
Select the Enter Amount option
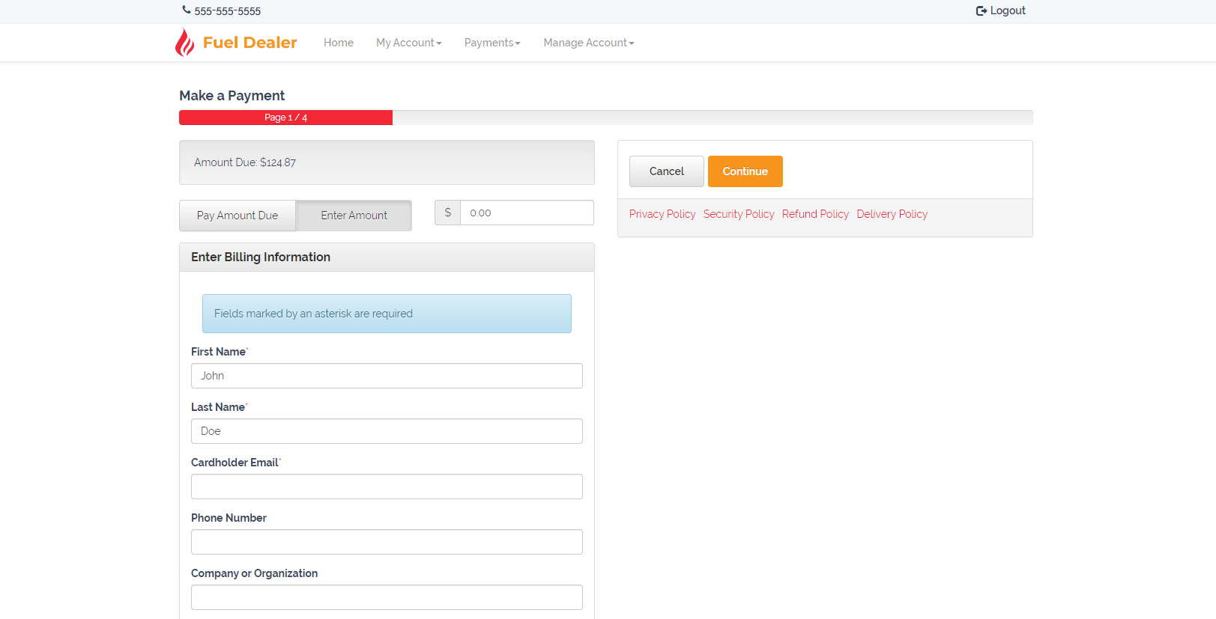point(354,216)
